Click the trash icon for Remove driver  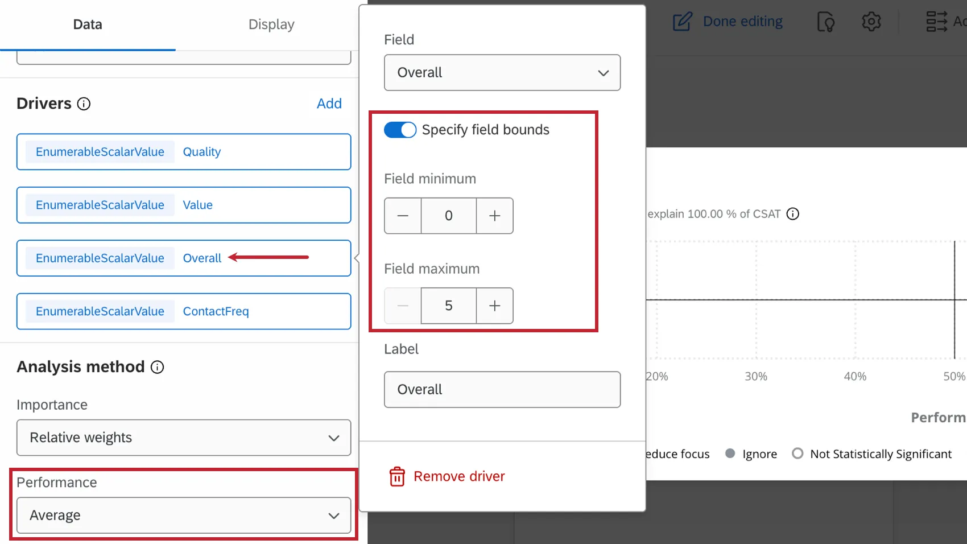click(x=397, y=476)
